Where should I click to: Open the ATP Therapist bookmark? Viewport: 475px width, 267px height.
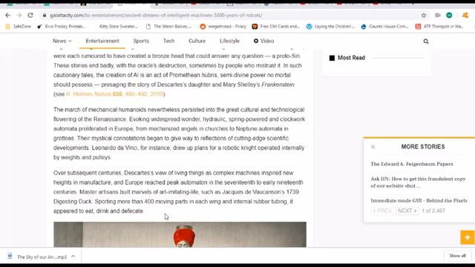(439, 27)
